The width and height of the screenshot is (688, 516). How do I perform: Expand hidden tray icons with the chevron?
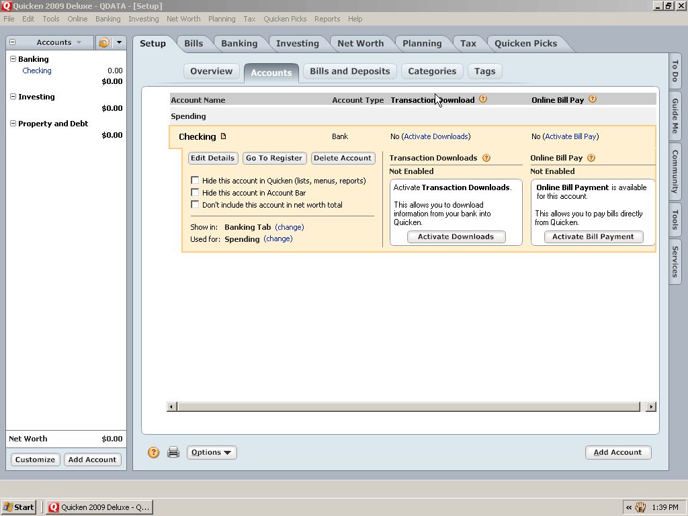(629, 507)
